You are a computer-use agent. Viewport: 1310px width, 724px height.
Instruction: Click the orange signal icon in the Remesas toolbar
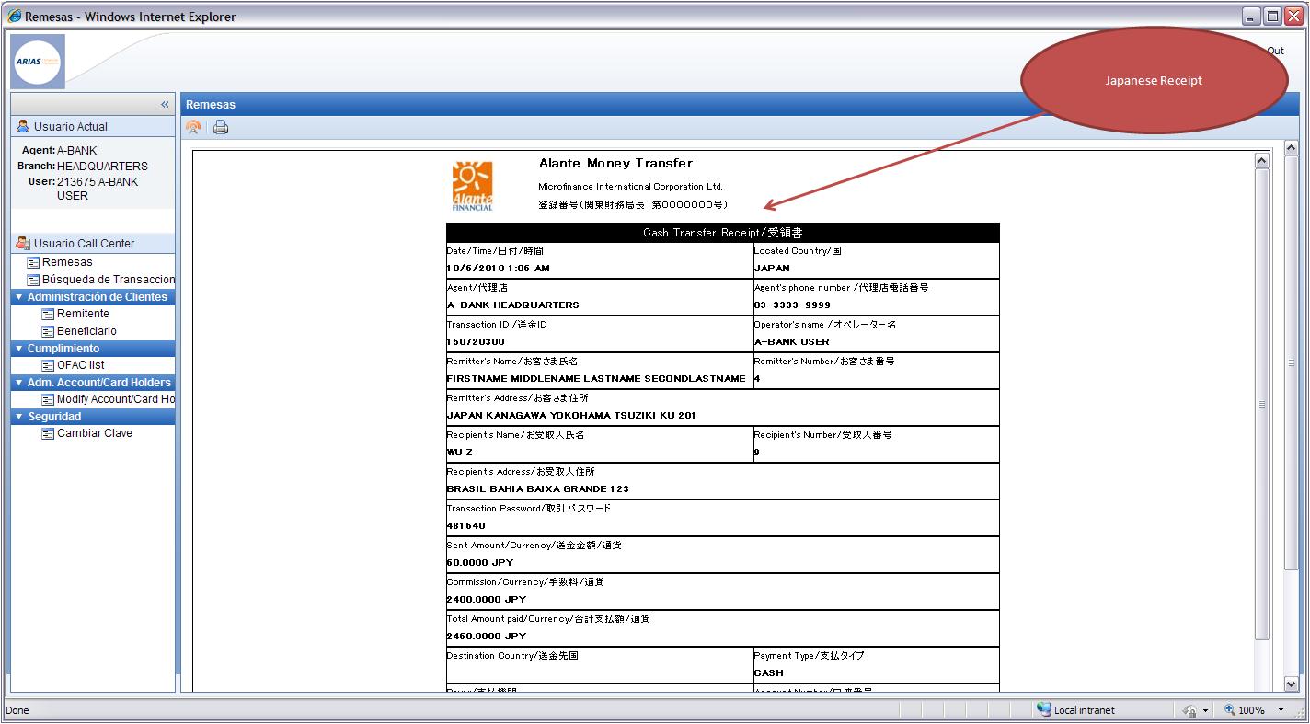click(x=193, y=128)
